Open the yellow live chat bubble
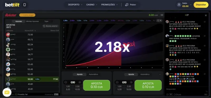Screen dimensions: 211x98 pyautogui.click(x=7, y=92)
